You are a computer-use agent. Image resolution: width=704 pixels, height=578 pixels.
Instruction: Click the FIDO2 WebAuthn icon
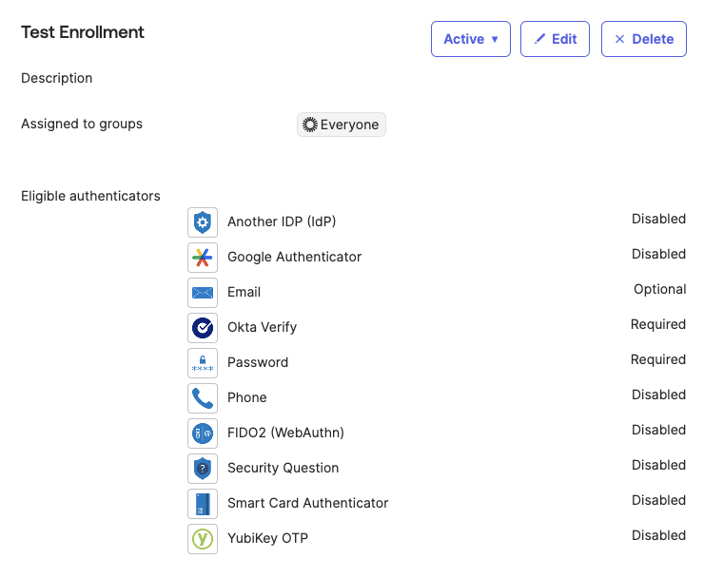click(x=202, y=433)
